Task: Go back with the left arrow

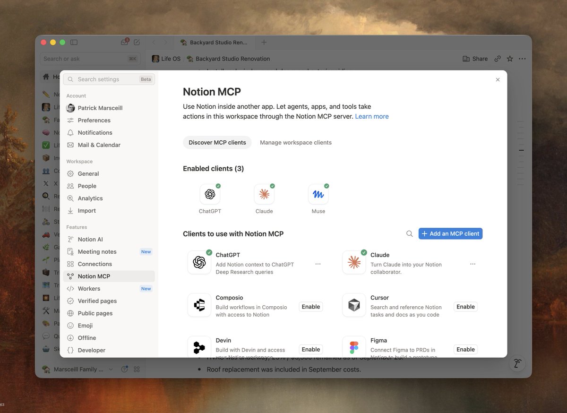Action: 154,42
